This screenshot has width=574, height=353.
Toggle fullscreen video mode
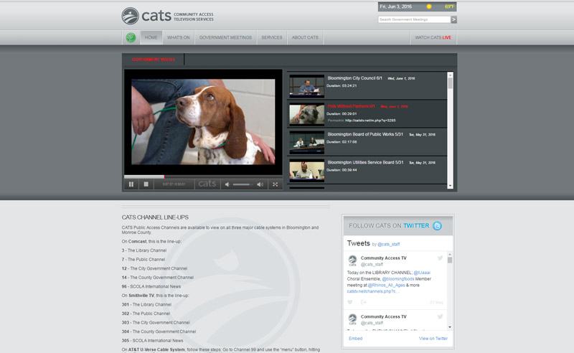point(275,184)
